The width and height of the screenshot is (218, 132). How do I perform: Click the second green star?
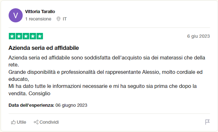pos(19,36)
